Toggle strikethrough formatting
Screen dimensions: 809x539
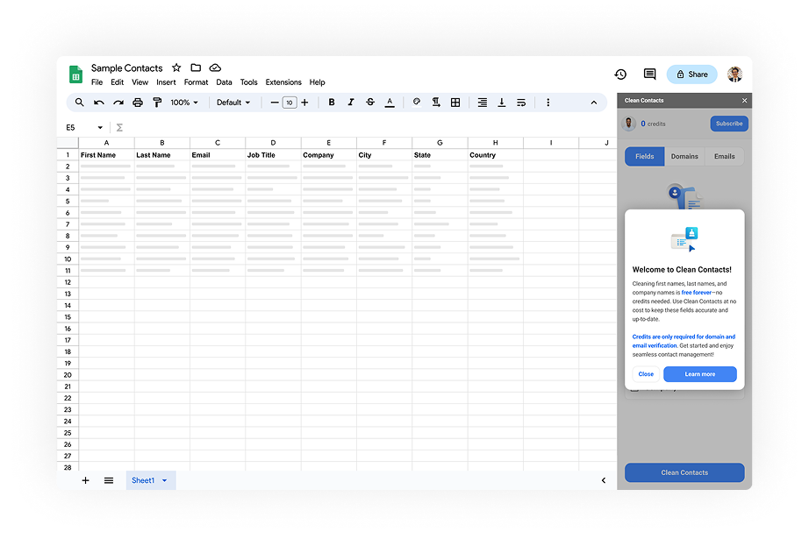coord(370,103)
